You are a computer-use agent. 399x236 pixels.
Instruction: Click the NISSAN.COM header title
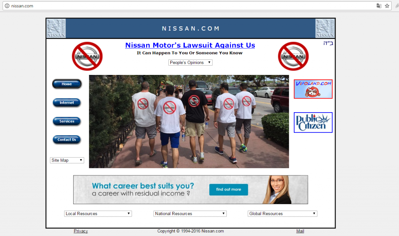pos(191,28)
